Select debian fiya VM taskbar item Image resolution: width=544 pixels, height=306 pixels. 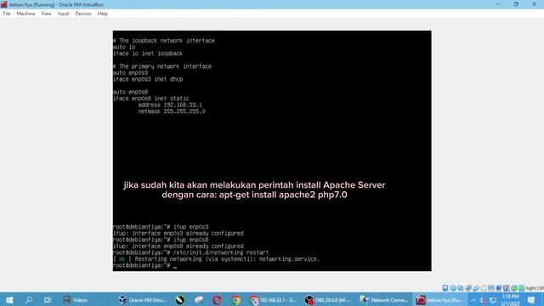point(439,300)
